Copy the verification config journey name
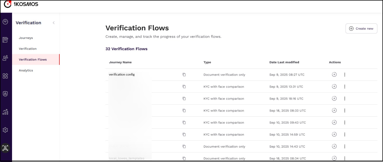The width and height of the screenshot is (383, 162). 184,75
